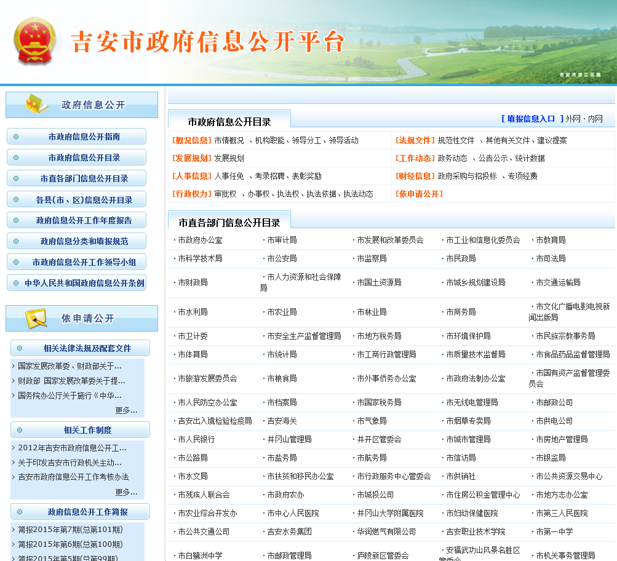Open link 2012年吉安市政府信息公开工…
The width and height of the screenshot is (617, 561).
[72, 448]
